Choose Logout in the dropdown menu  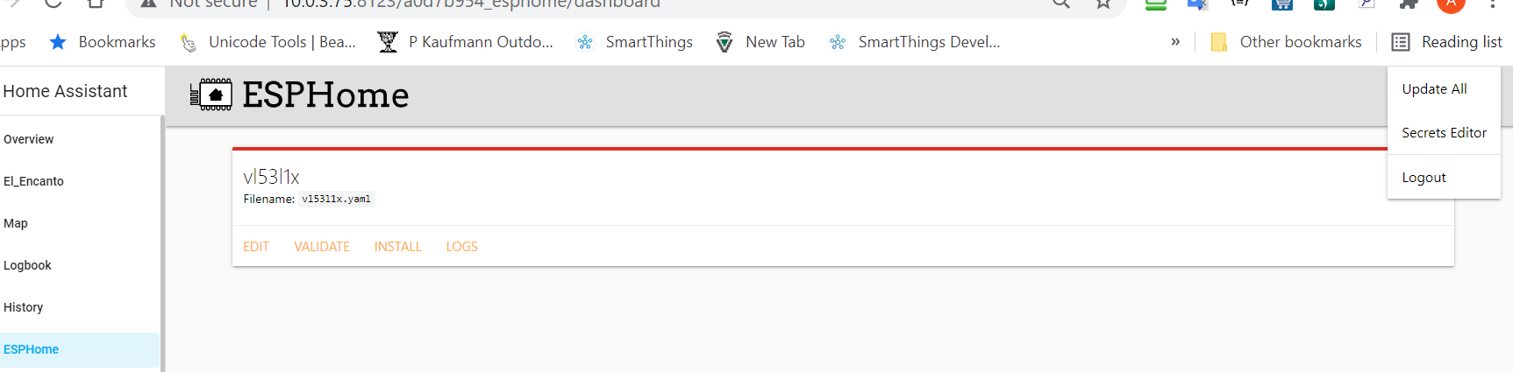click(x=1424, y=178)
